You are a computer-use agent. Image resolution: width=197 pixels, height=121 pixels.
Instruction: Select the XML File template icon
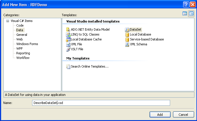click(68, 44)
